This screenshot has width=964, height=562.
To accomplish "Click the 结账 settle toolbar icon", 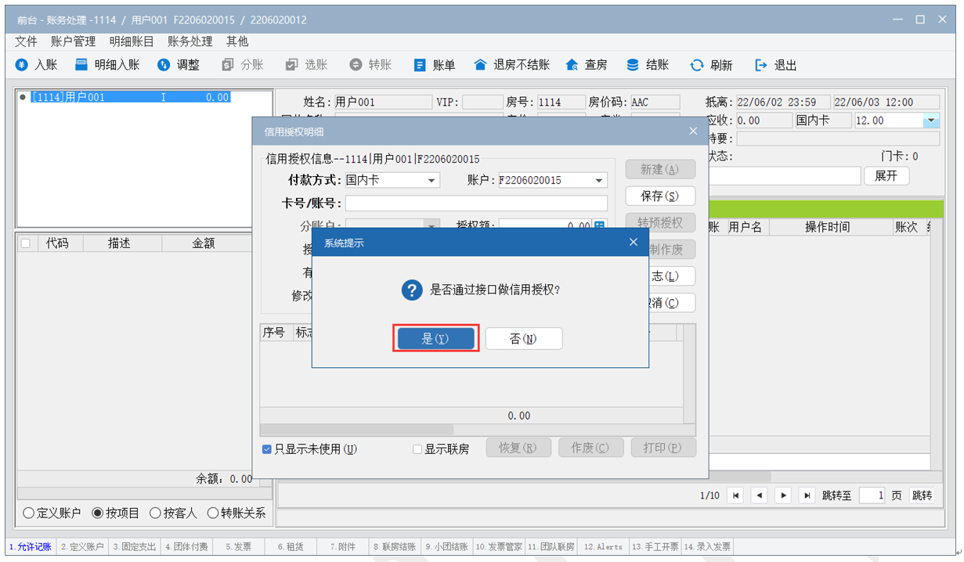I will pyautogui.click(x=633, y=66).
